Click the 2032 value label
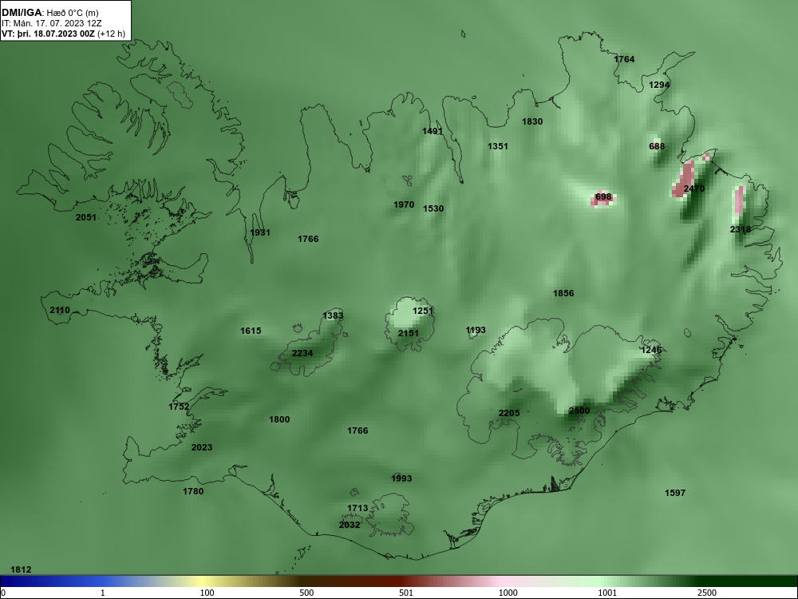The image size is (798, 599). tap(350, 525)
